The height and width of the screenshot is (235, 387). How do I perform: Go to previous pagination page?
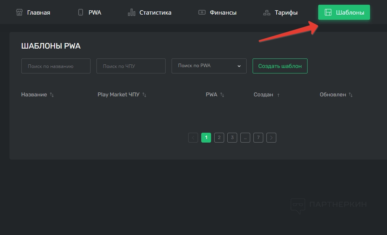click(x=193, y=137)
